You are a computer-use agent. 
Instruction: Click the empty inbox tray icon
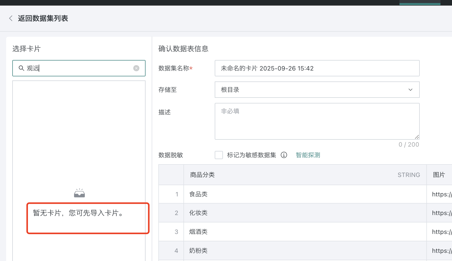point(79,193)
